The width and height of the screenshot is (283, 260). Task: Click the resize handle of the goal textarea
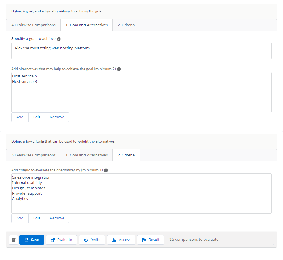(270, 58)
